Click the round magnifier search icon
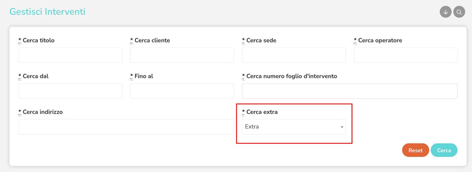The height and width of the screenshot is (172, 472). [459, 12]
